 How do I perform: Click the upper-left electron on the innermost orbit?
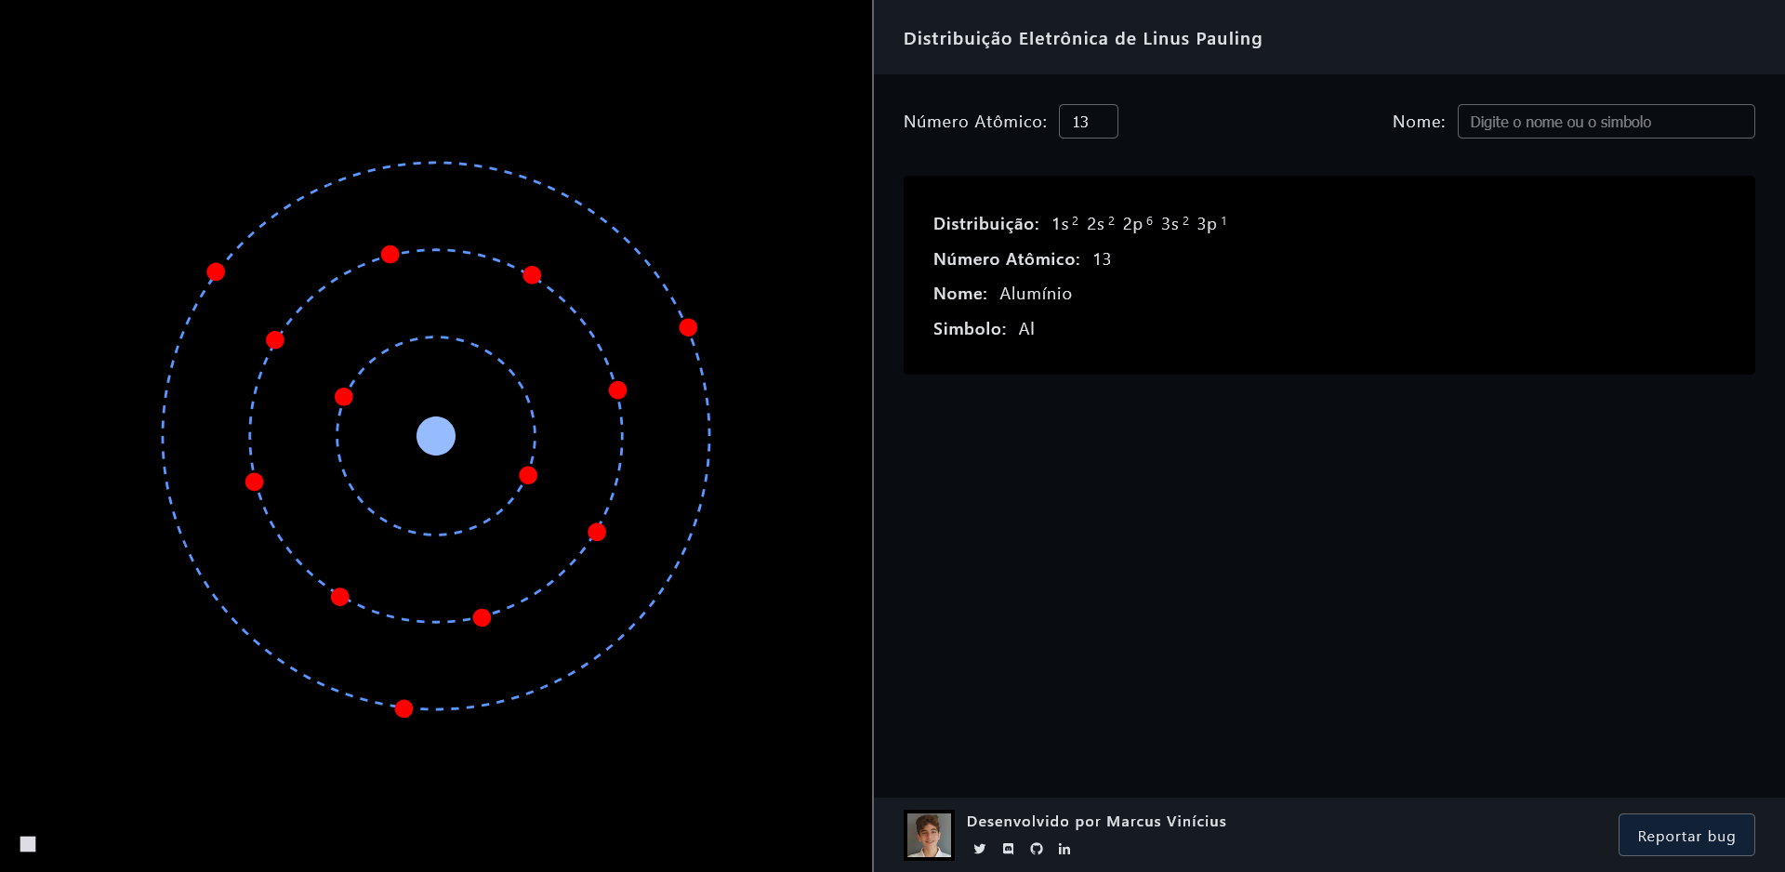pos(344,397)
